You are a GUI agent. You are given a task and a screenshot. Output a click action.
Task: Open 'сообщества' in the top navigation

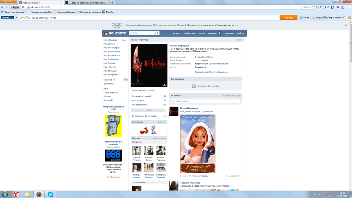189,33
